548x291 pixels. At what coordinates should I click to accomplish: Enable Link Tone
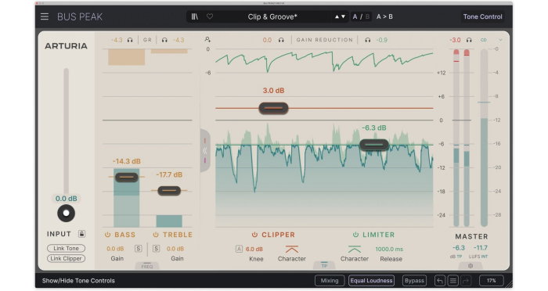pyautogui.click(x=66, y=249)
